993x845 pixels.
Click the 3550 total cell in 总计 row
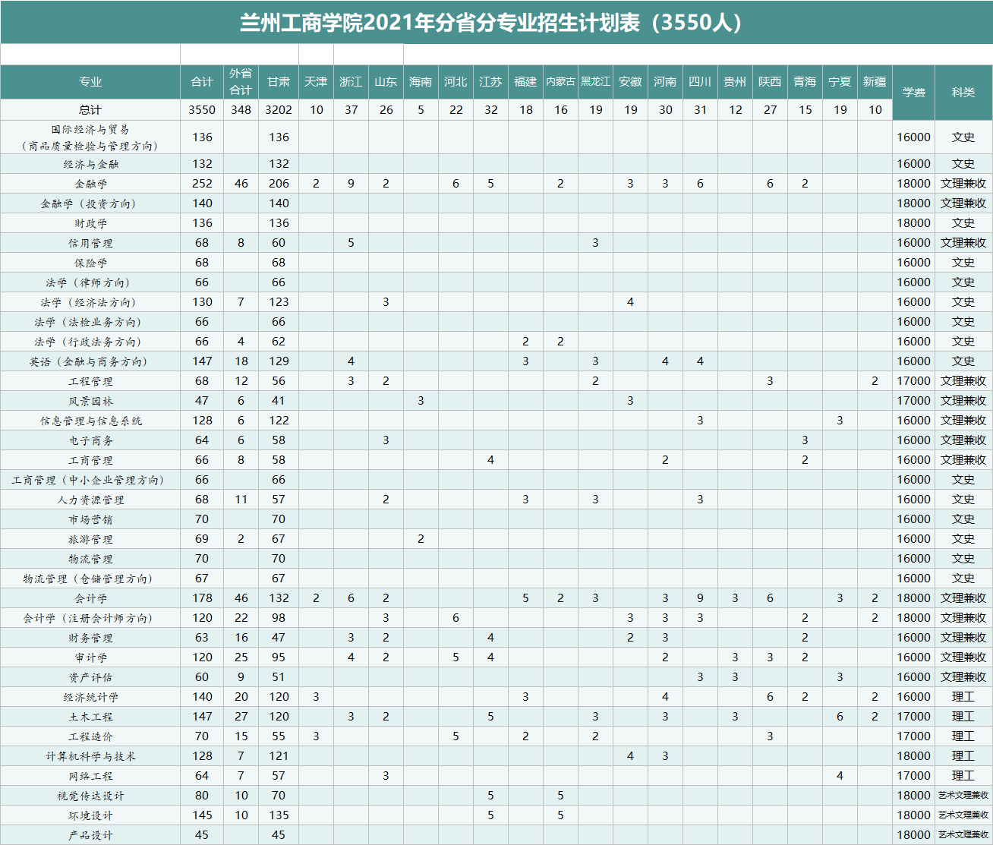[202, 110]
